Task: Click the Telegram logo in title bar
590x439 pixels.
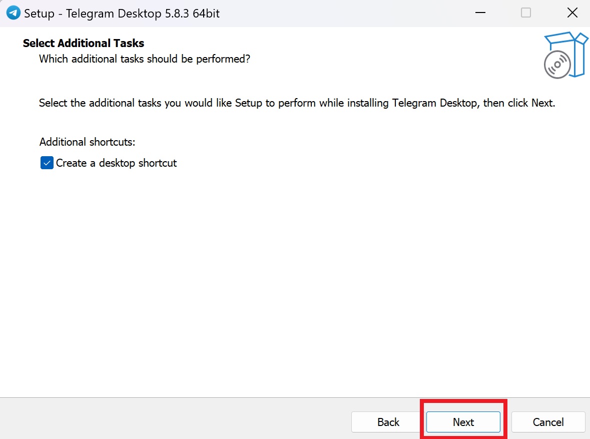Action: coord(14,13)
